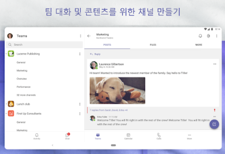
Task: Open the Calendar tab
Action: (128, 137)
